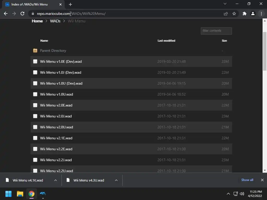
Task: Click file icon of Wii Menu v1.0J (Dev).wad
Action: [35, 72]
